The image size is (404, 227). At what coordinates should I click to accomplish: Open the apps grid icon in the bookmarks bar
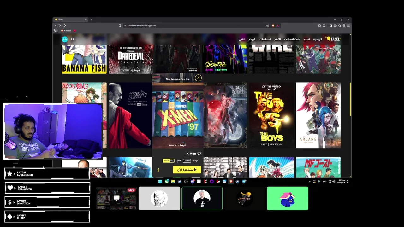55,31
